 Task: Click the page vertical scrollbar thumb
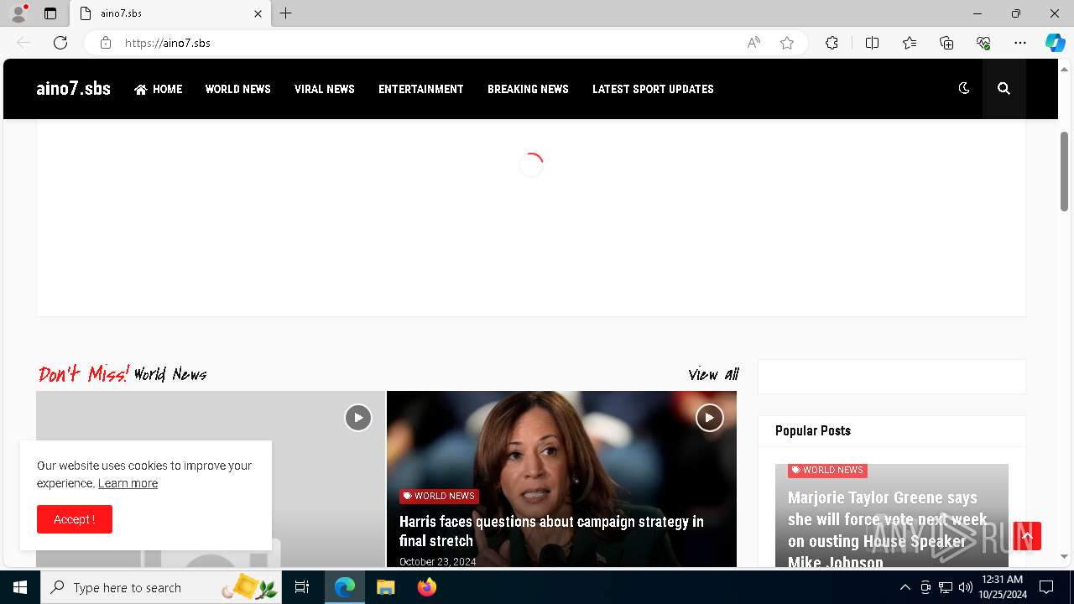click(1064, 171)
